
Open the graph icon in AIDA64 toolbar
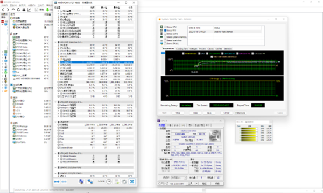click(29, 10)
